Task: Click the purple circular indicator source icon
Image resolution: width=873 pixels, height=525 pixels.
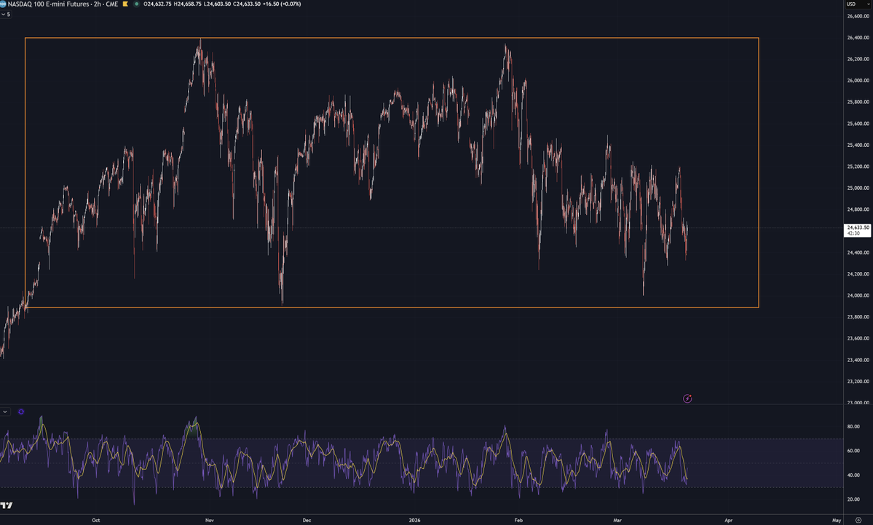Action: (21, 412)
